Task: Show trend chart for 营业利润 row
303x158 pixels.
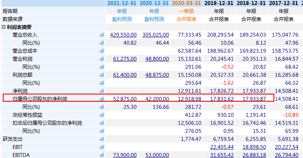Action: tap(102, 59)
